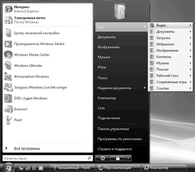
Task: Choose Сохраненные игры from the submenu
Action: point(171,82)
